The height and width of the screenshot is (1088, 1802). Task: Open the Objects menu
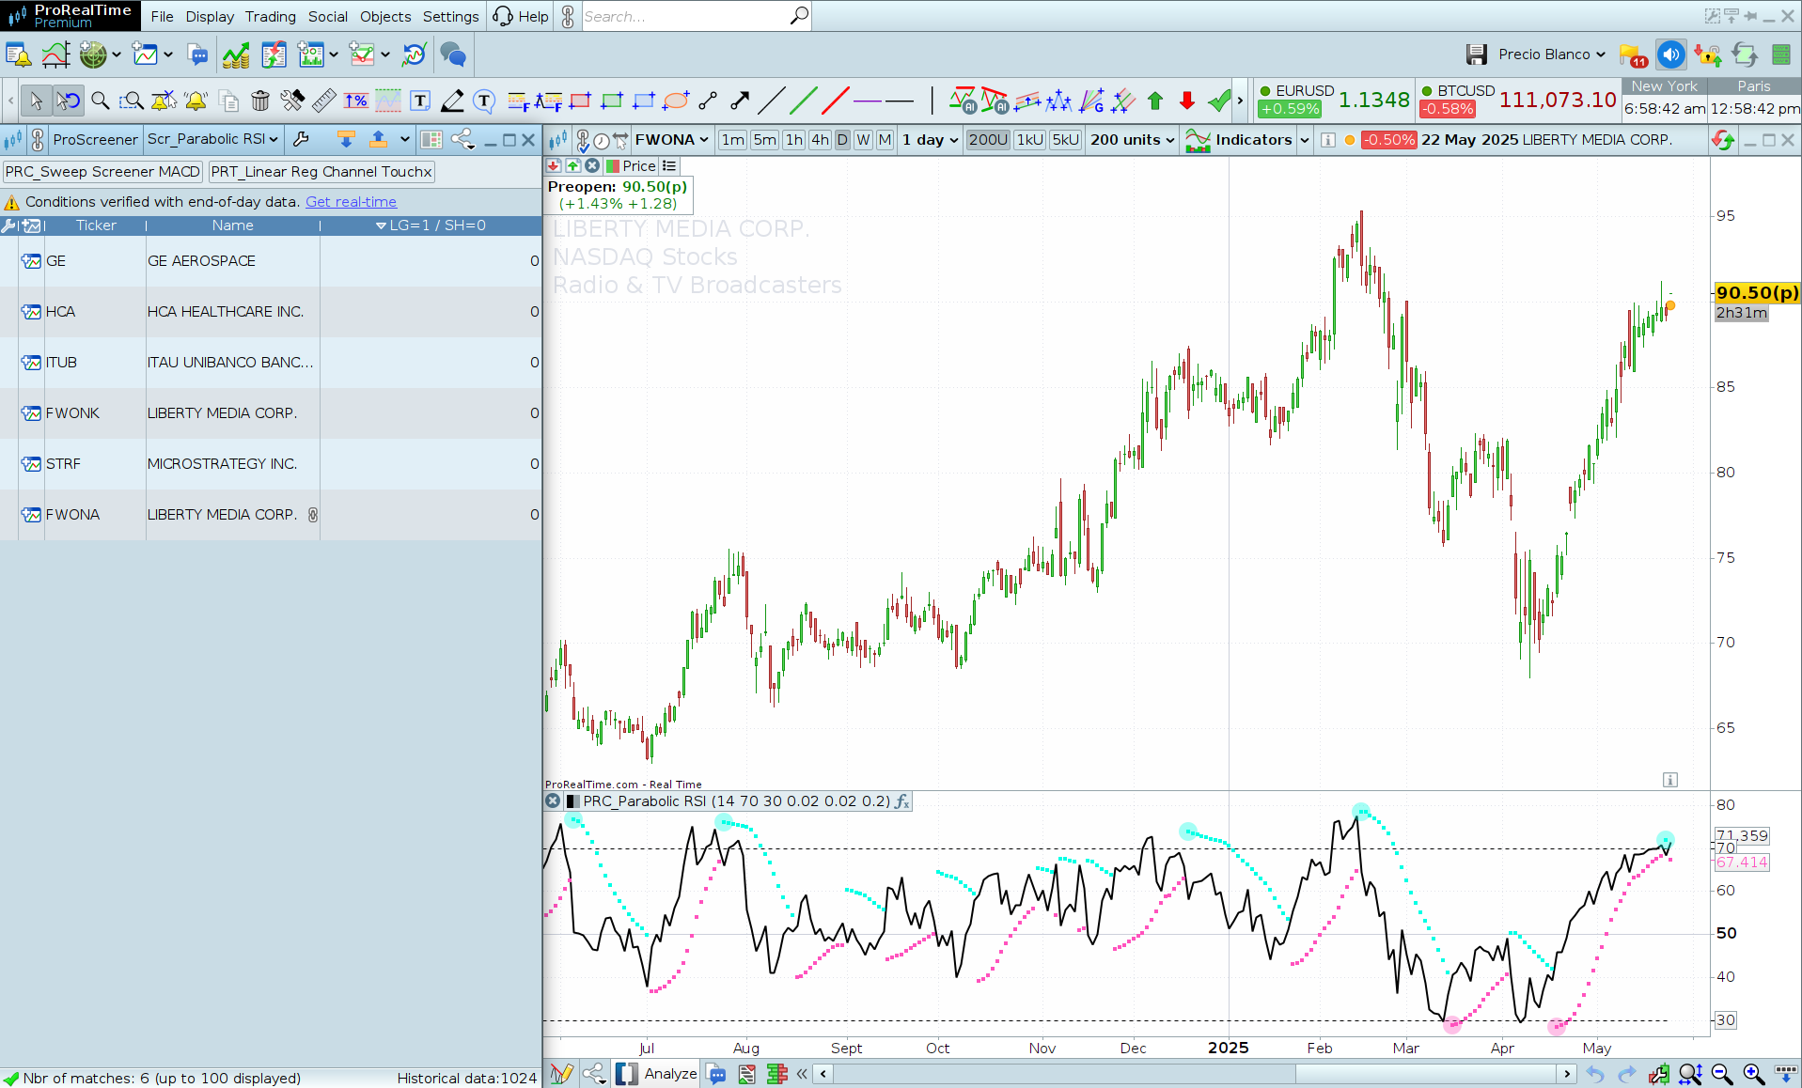[385, 16]
